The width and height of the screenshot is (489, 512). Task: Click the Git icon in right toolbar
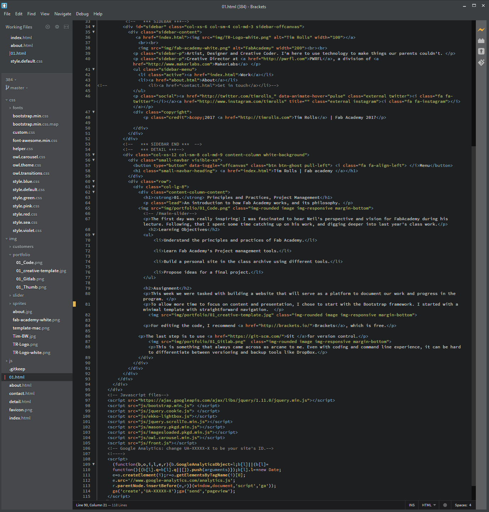pos(481,62)
